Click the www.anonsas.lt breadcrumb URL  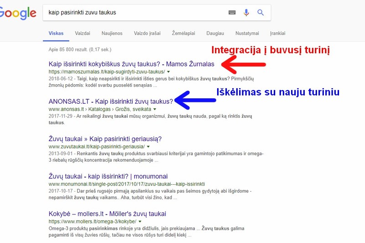click(x=100, y=109)
